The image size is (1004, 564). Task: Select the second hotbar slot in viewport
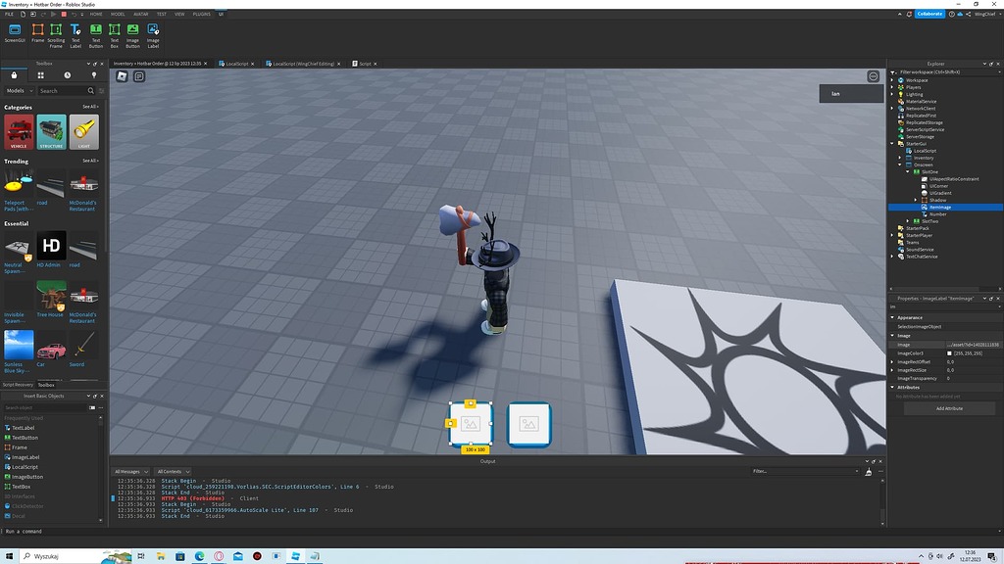(528, 424)
